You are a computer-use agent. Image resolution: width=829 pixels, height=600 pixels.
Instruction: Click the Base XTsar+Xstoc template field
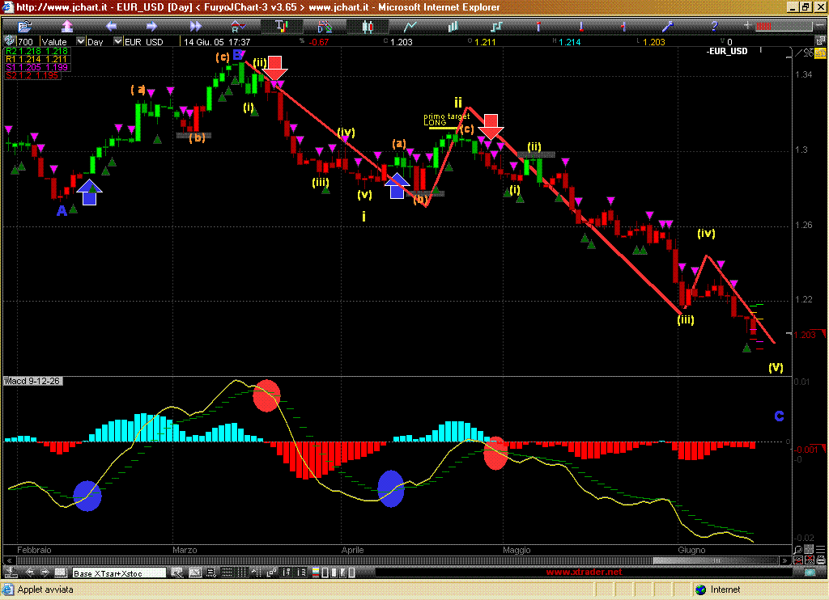tap(119, 573)
